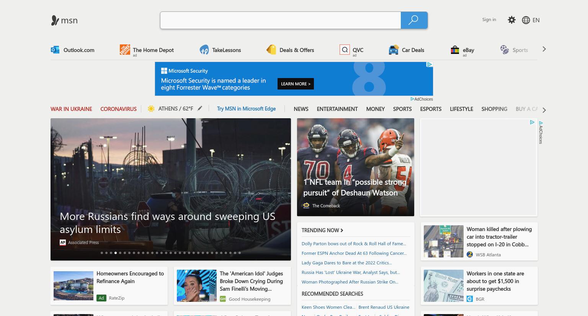Click the Associated Press AP badge

tap(63, 242)
